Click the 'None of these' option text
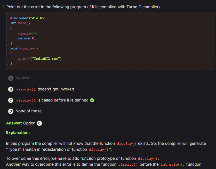Image resolution: width=216 pixels, height=169 pixels. 28,111
